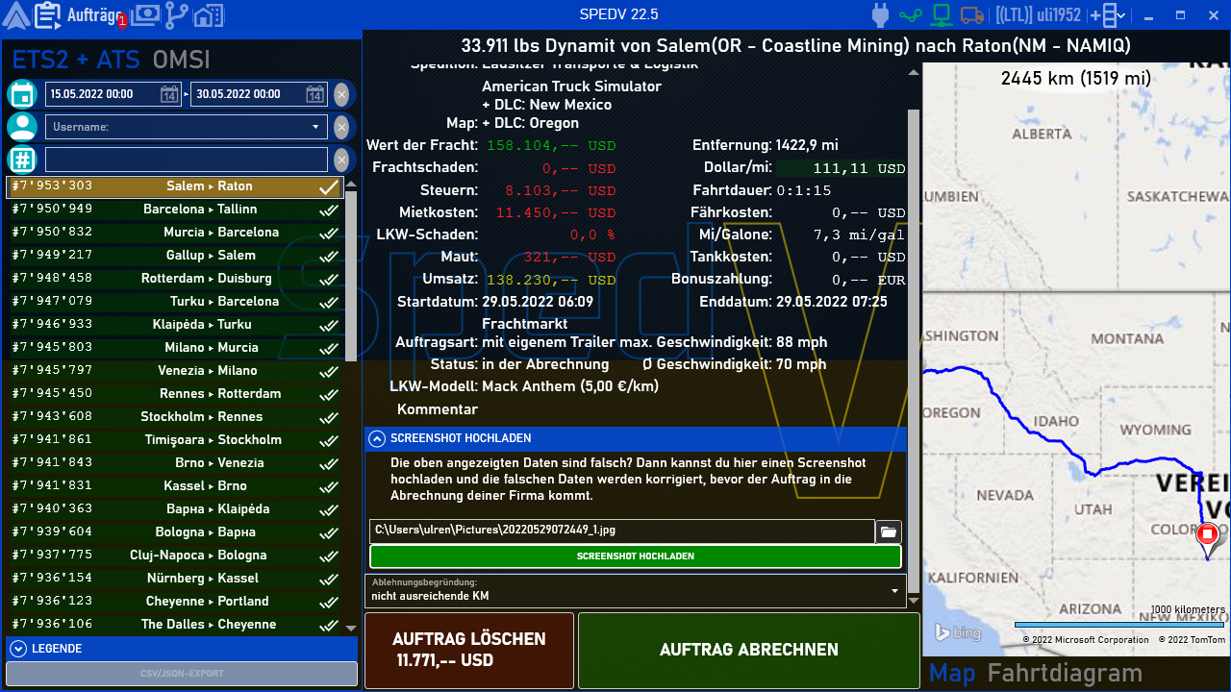Click the details panel scroll-up arrow
This screenshot has width=1231, height=692.
tap(914, 71)
